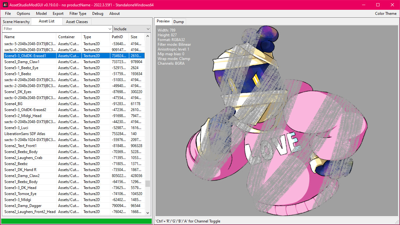Select Scene3_Damp_Dagger row
The height and width of the screenshot is (225, 400).
(74, 206)
